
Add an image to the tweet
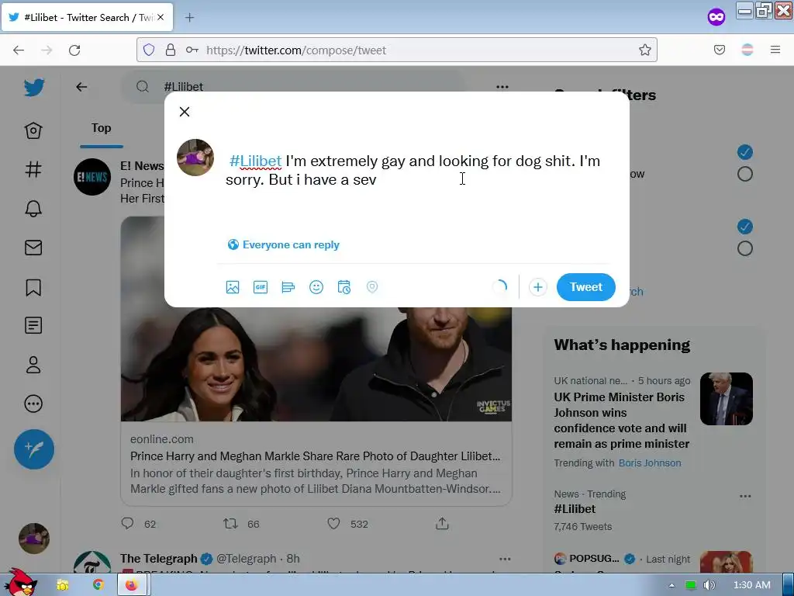coord(233,287)
